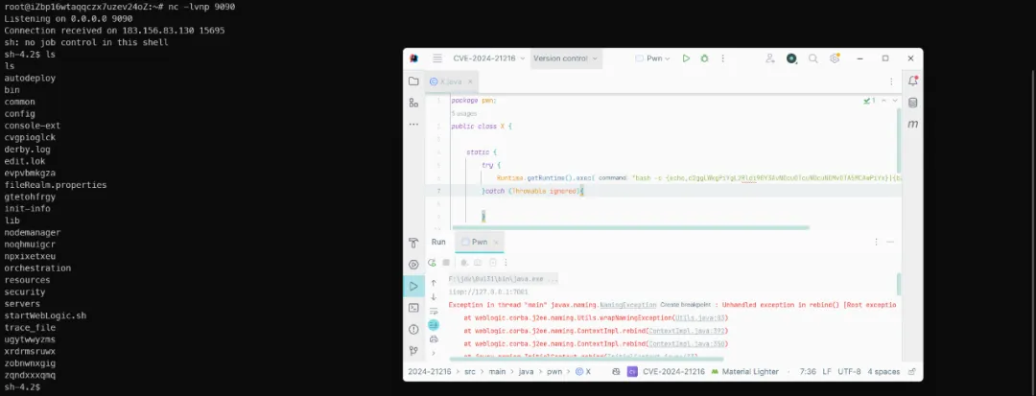This screenshot has height=396, width=1036.
Task: Open the Structure tool window
Action: (413, 103)
